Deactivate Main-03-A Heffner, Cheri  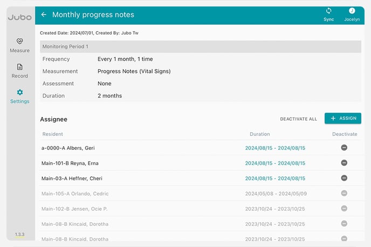344,178
